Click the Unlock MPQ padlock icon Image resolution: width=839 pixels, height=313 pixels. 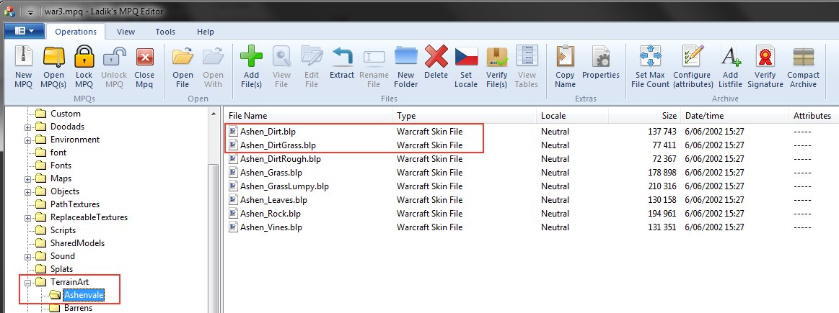point(115,57)
